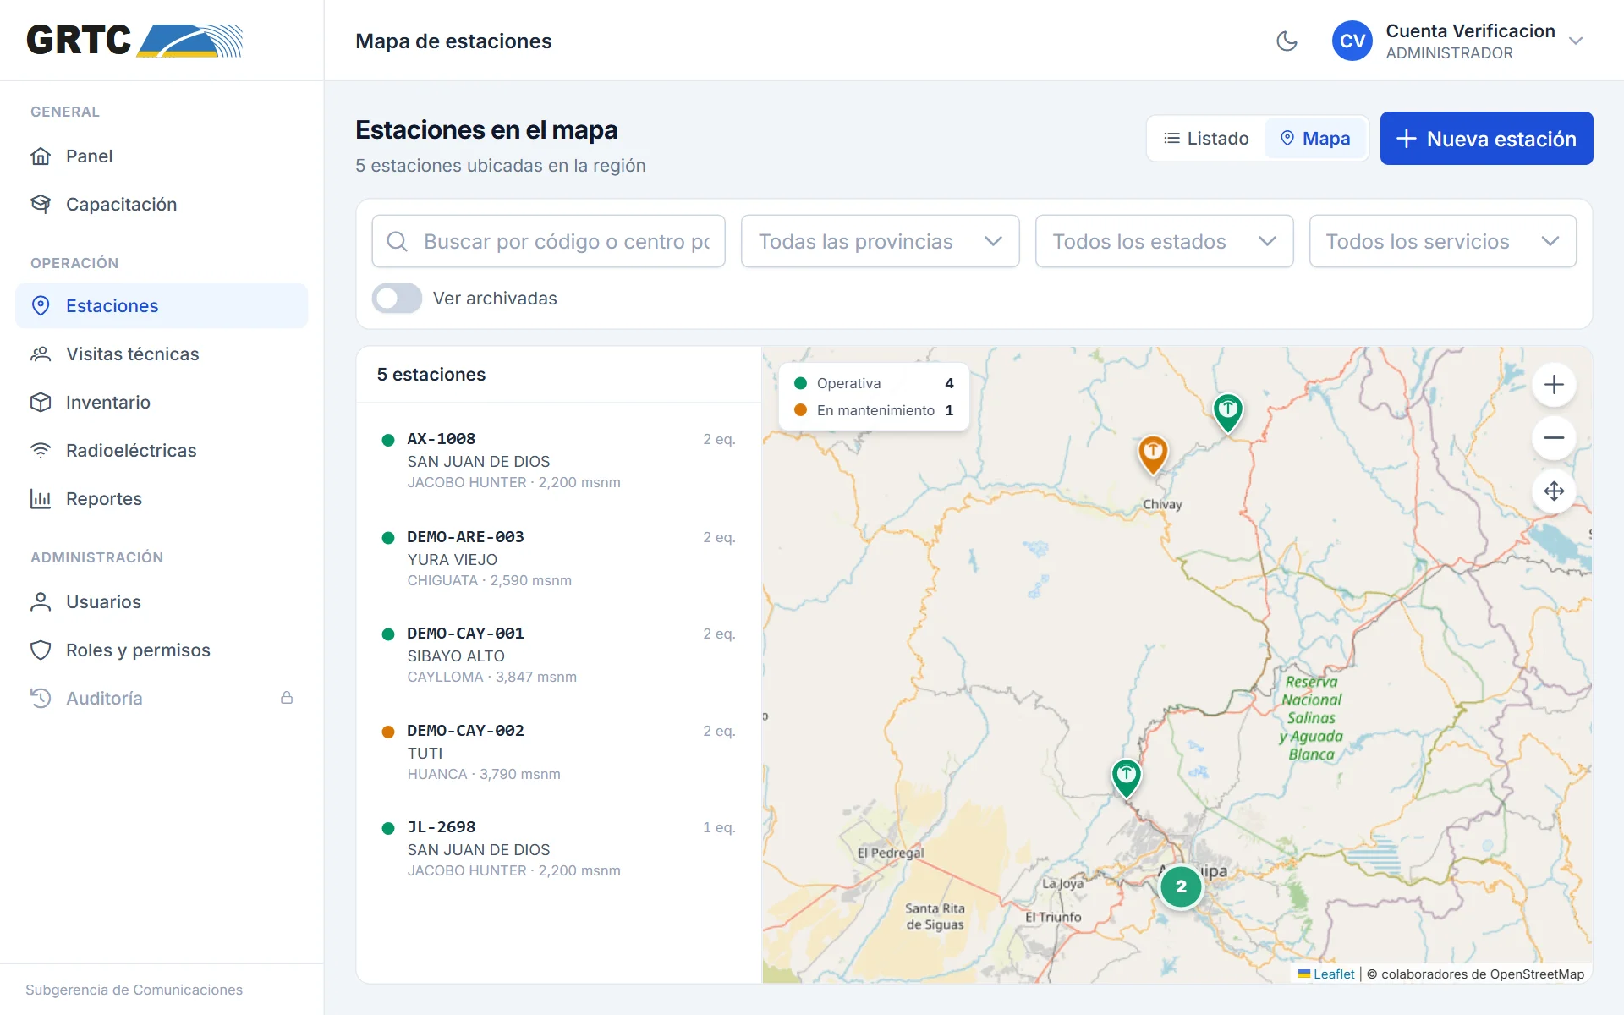Select Estaciones in the sidebar
The width and height of the screenshot is (1624, 1015).
tap(162, 306)
